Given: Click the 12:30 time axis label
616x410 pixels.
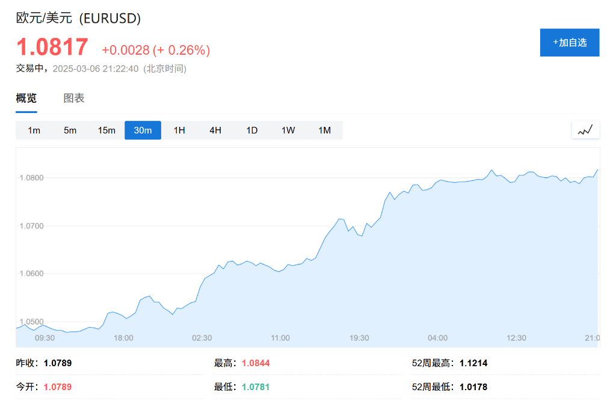Looking at the screenshot, I should (516, 338).
